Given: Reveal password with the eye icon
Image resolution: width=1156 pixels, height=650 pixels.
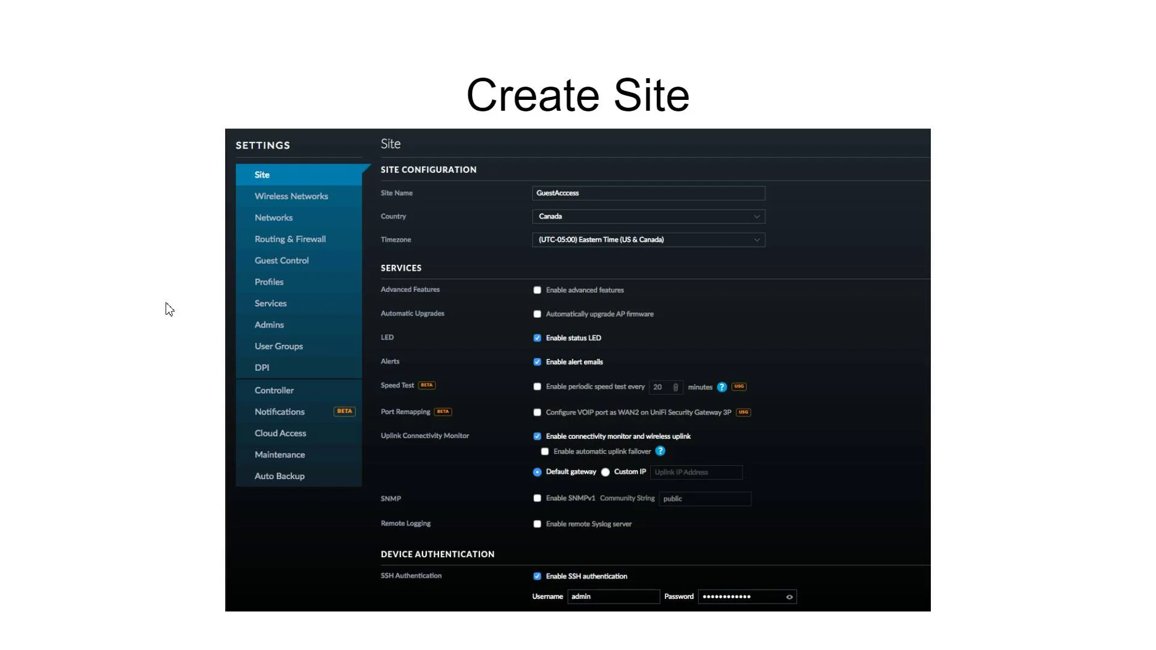Looking at the screenshot, I should 789,596.
